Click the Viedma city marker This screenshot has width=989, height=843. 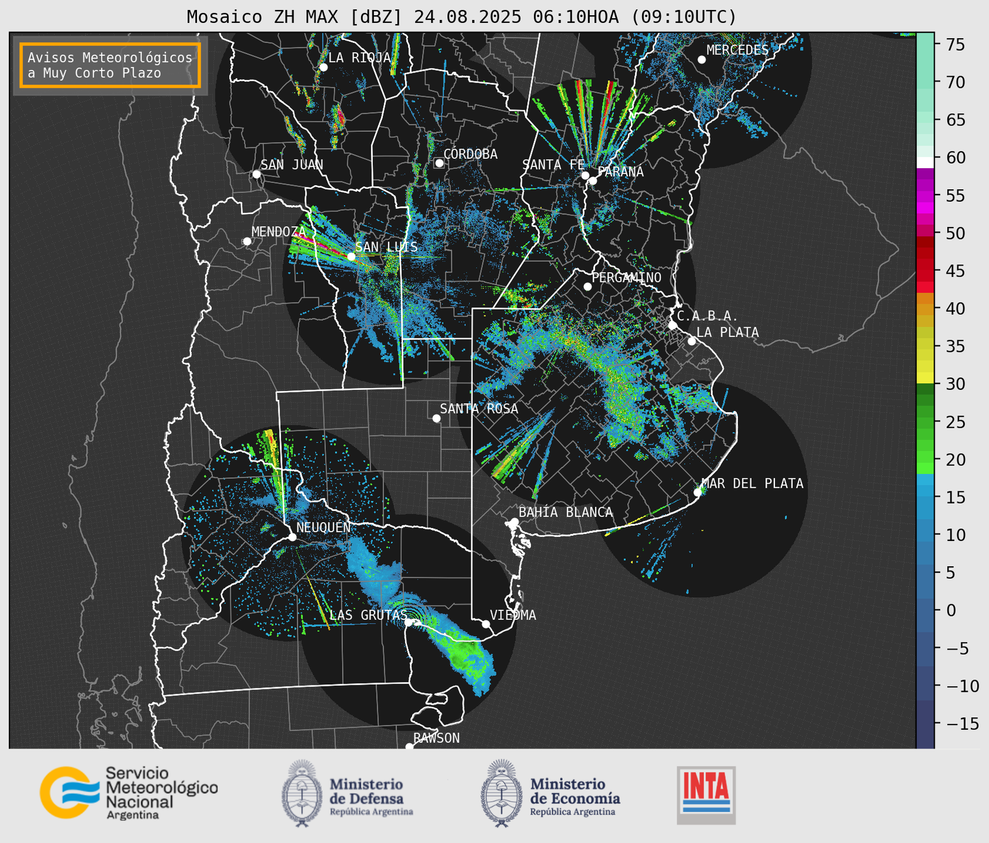486,624
